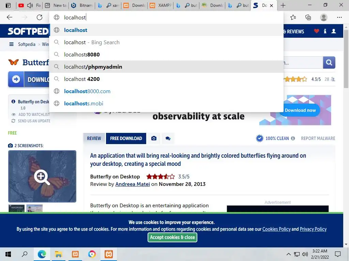Open the Cookies Policy link
Screen dimensions: 349x261
pos(276,229)
